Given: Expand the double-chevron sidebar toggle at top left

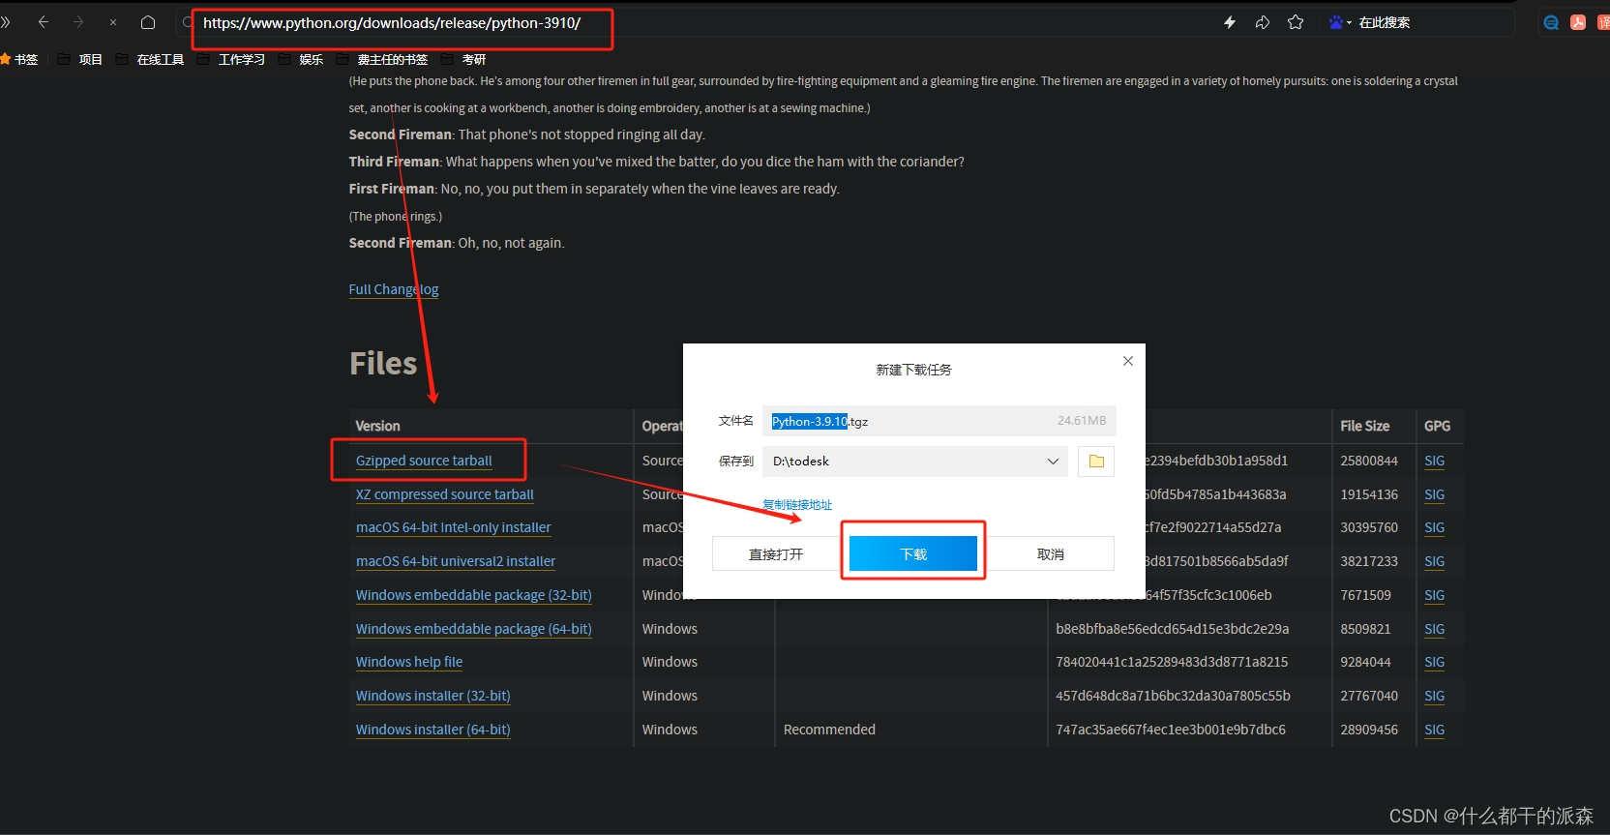Looking at the screenshot, I should click(6, 22).
